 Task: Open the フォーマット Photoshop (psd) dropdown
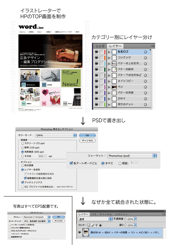coord(132,156)
